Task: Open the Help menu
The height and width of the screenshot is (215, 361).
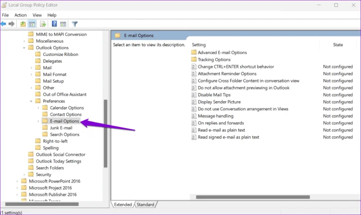Action: (x=52, y=15)
